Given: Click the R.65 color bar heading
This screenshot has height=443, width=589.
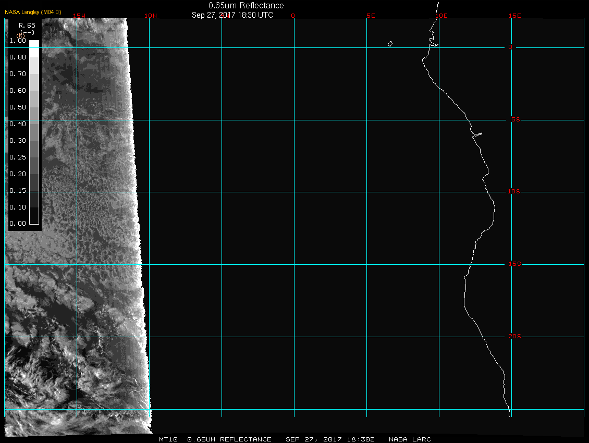Looking at the screenshot, I should (27, 24).
